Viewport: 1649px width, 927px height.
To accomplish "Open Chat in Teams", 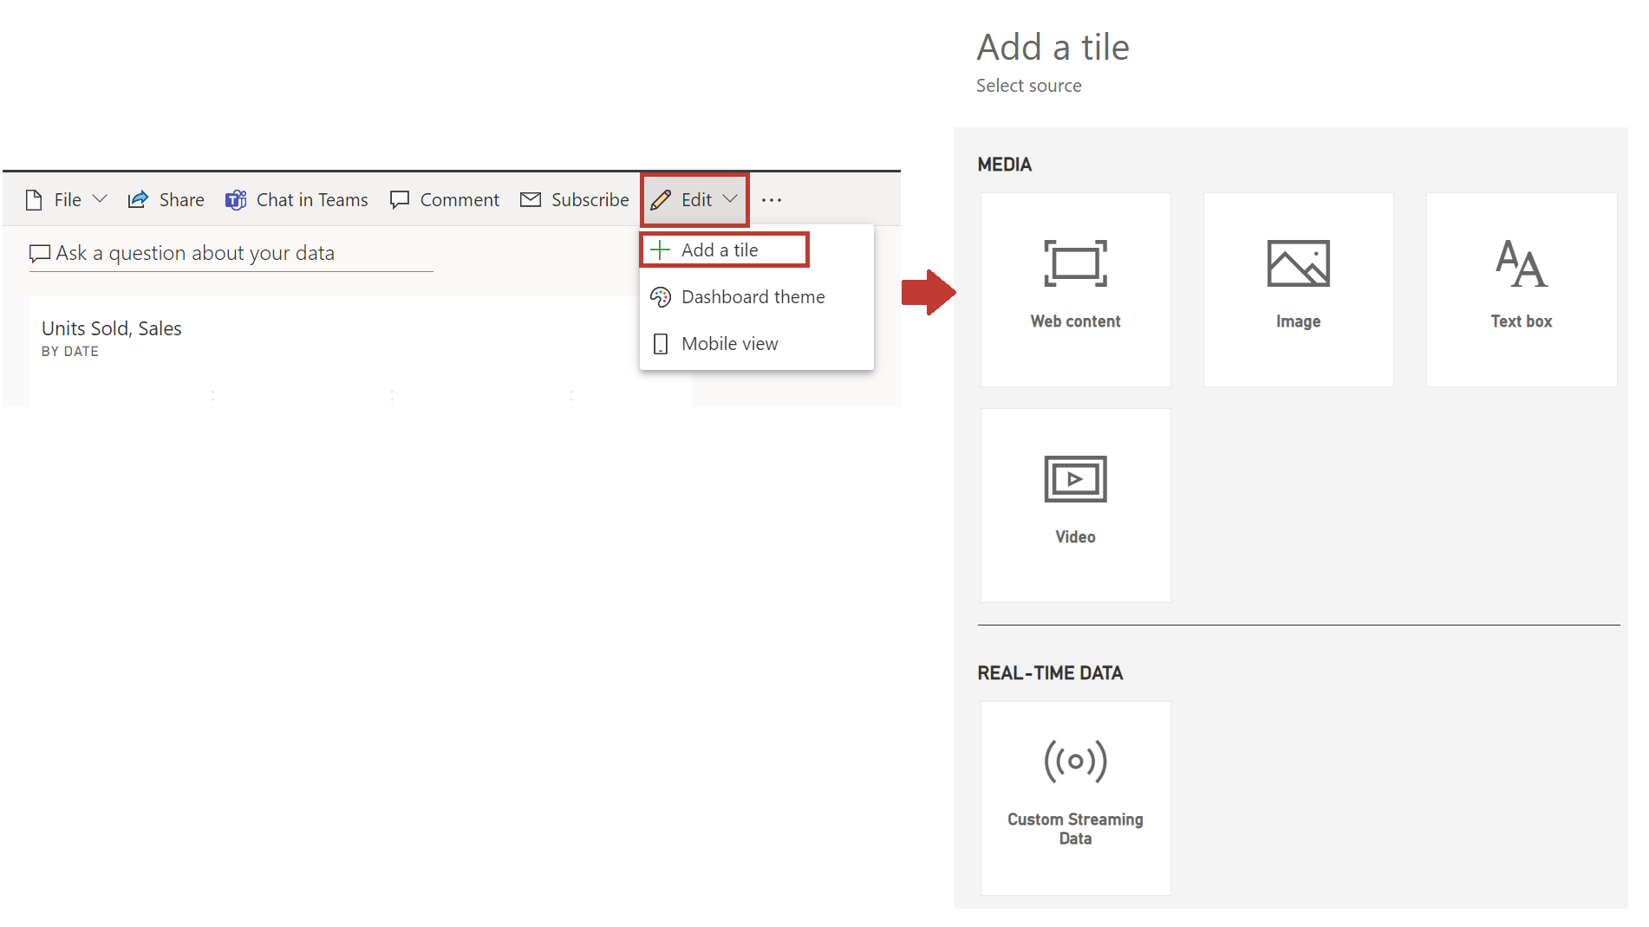I will coord(297,200).
